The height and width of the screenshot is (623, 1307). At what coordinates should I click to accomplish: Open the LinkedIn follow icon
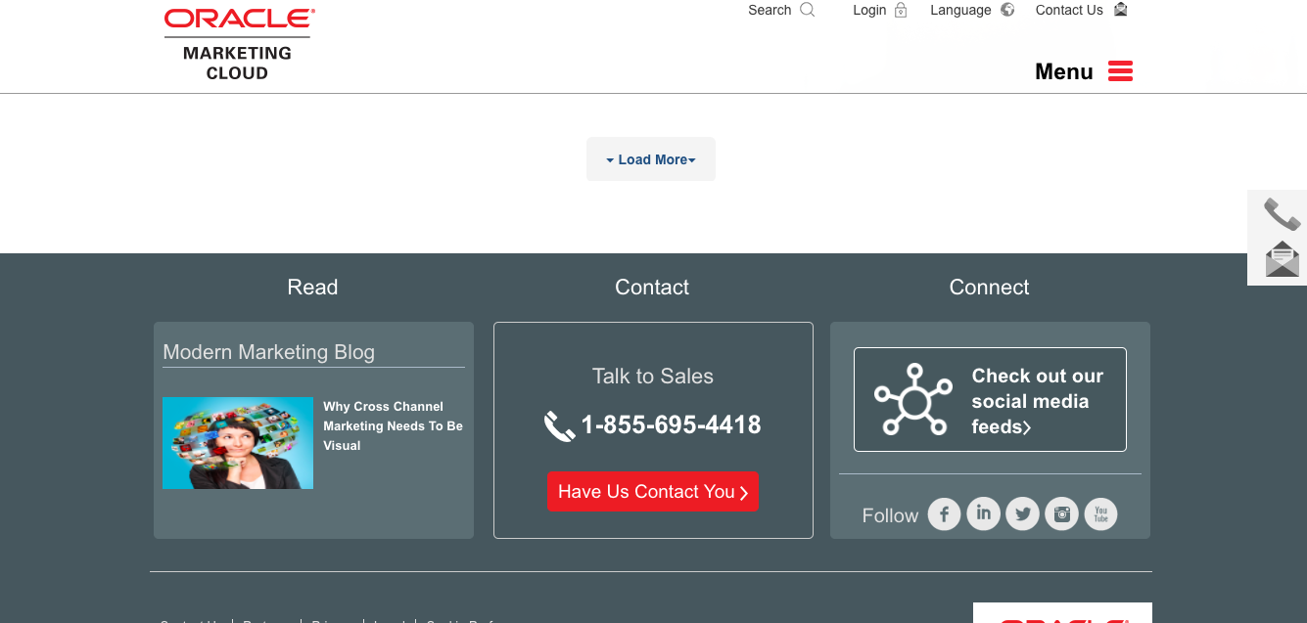983,513
